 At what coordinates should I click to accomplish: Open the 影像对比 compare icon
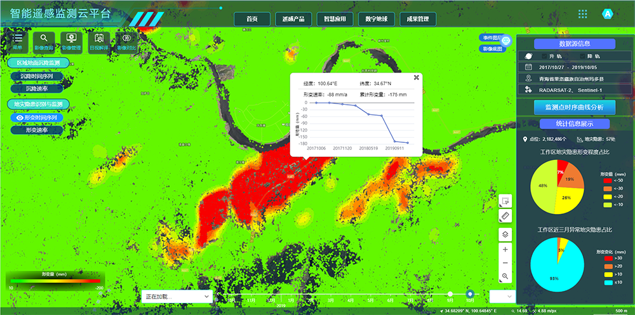click(x=126, y=39)
